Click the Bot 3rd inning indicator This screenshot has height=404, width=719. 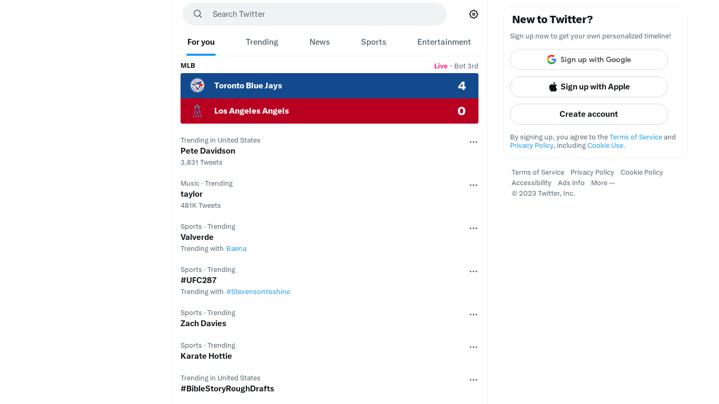[x=466, y=66]
